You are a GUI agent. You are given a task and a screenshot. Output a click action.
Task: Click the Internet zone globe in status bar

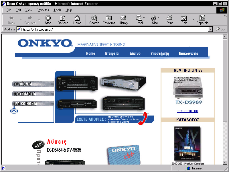click(189, 168)
